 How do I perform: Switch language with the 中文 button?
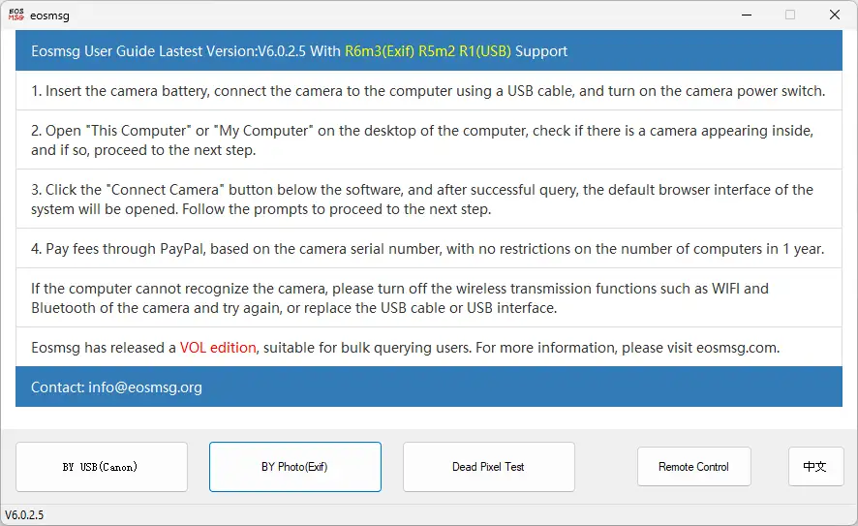(815, 467)
